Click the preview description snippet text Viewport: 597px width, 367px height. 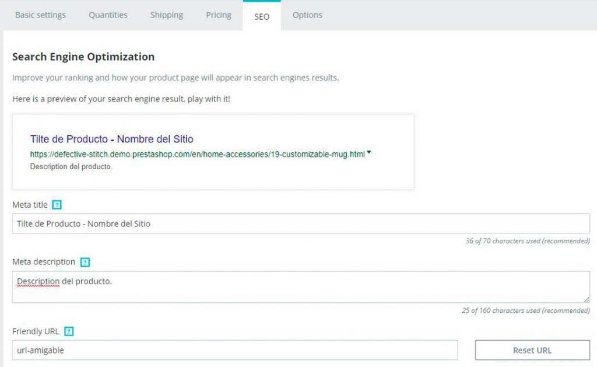71,166
